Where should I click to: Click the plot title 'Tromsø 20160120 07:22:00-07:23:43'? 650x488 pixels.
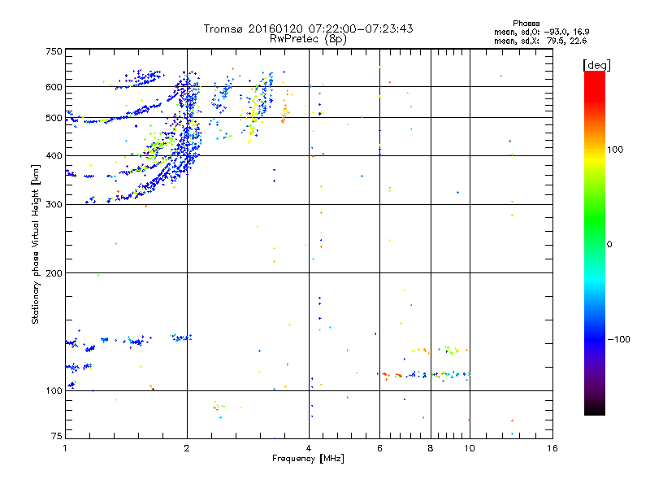point(308,28)
